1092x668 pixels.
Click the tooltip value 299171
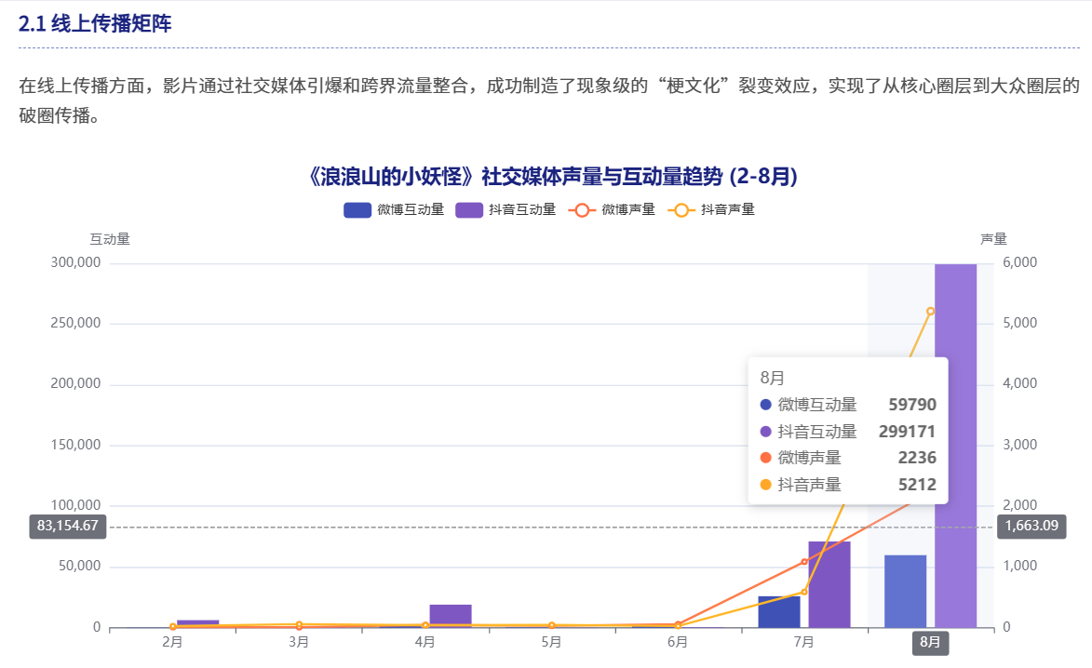pos(907,432)
